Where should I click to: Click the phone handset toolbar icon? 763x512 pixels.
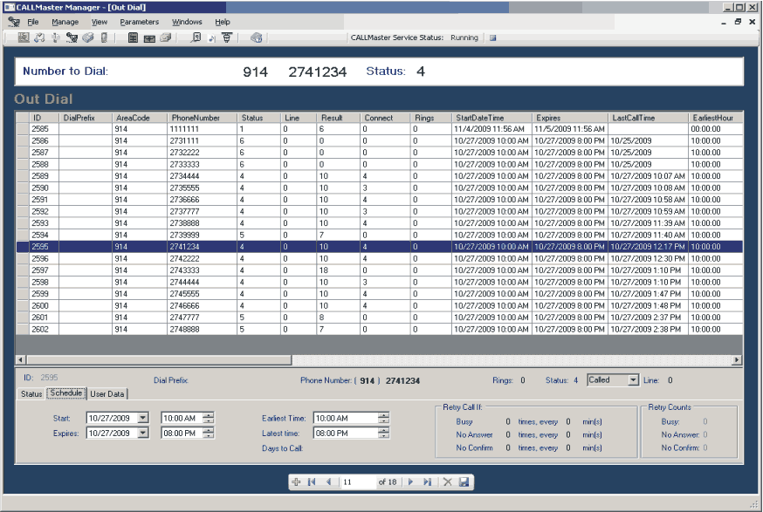(104, 38)
